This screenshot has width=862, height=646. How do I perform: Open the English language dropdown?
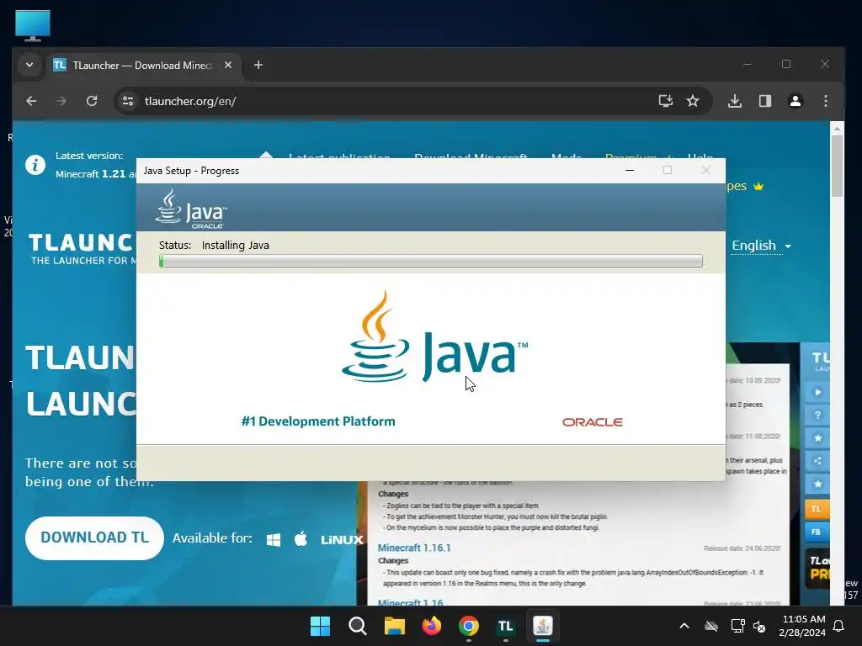click(x=761, y=246)
